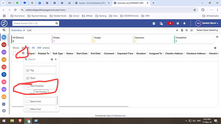The height and width of the screenshot is (124, 221).
Task: Open the Select Save Search dropdown
Action: click(x=207, y=30)
